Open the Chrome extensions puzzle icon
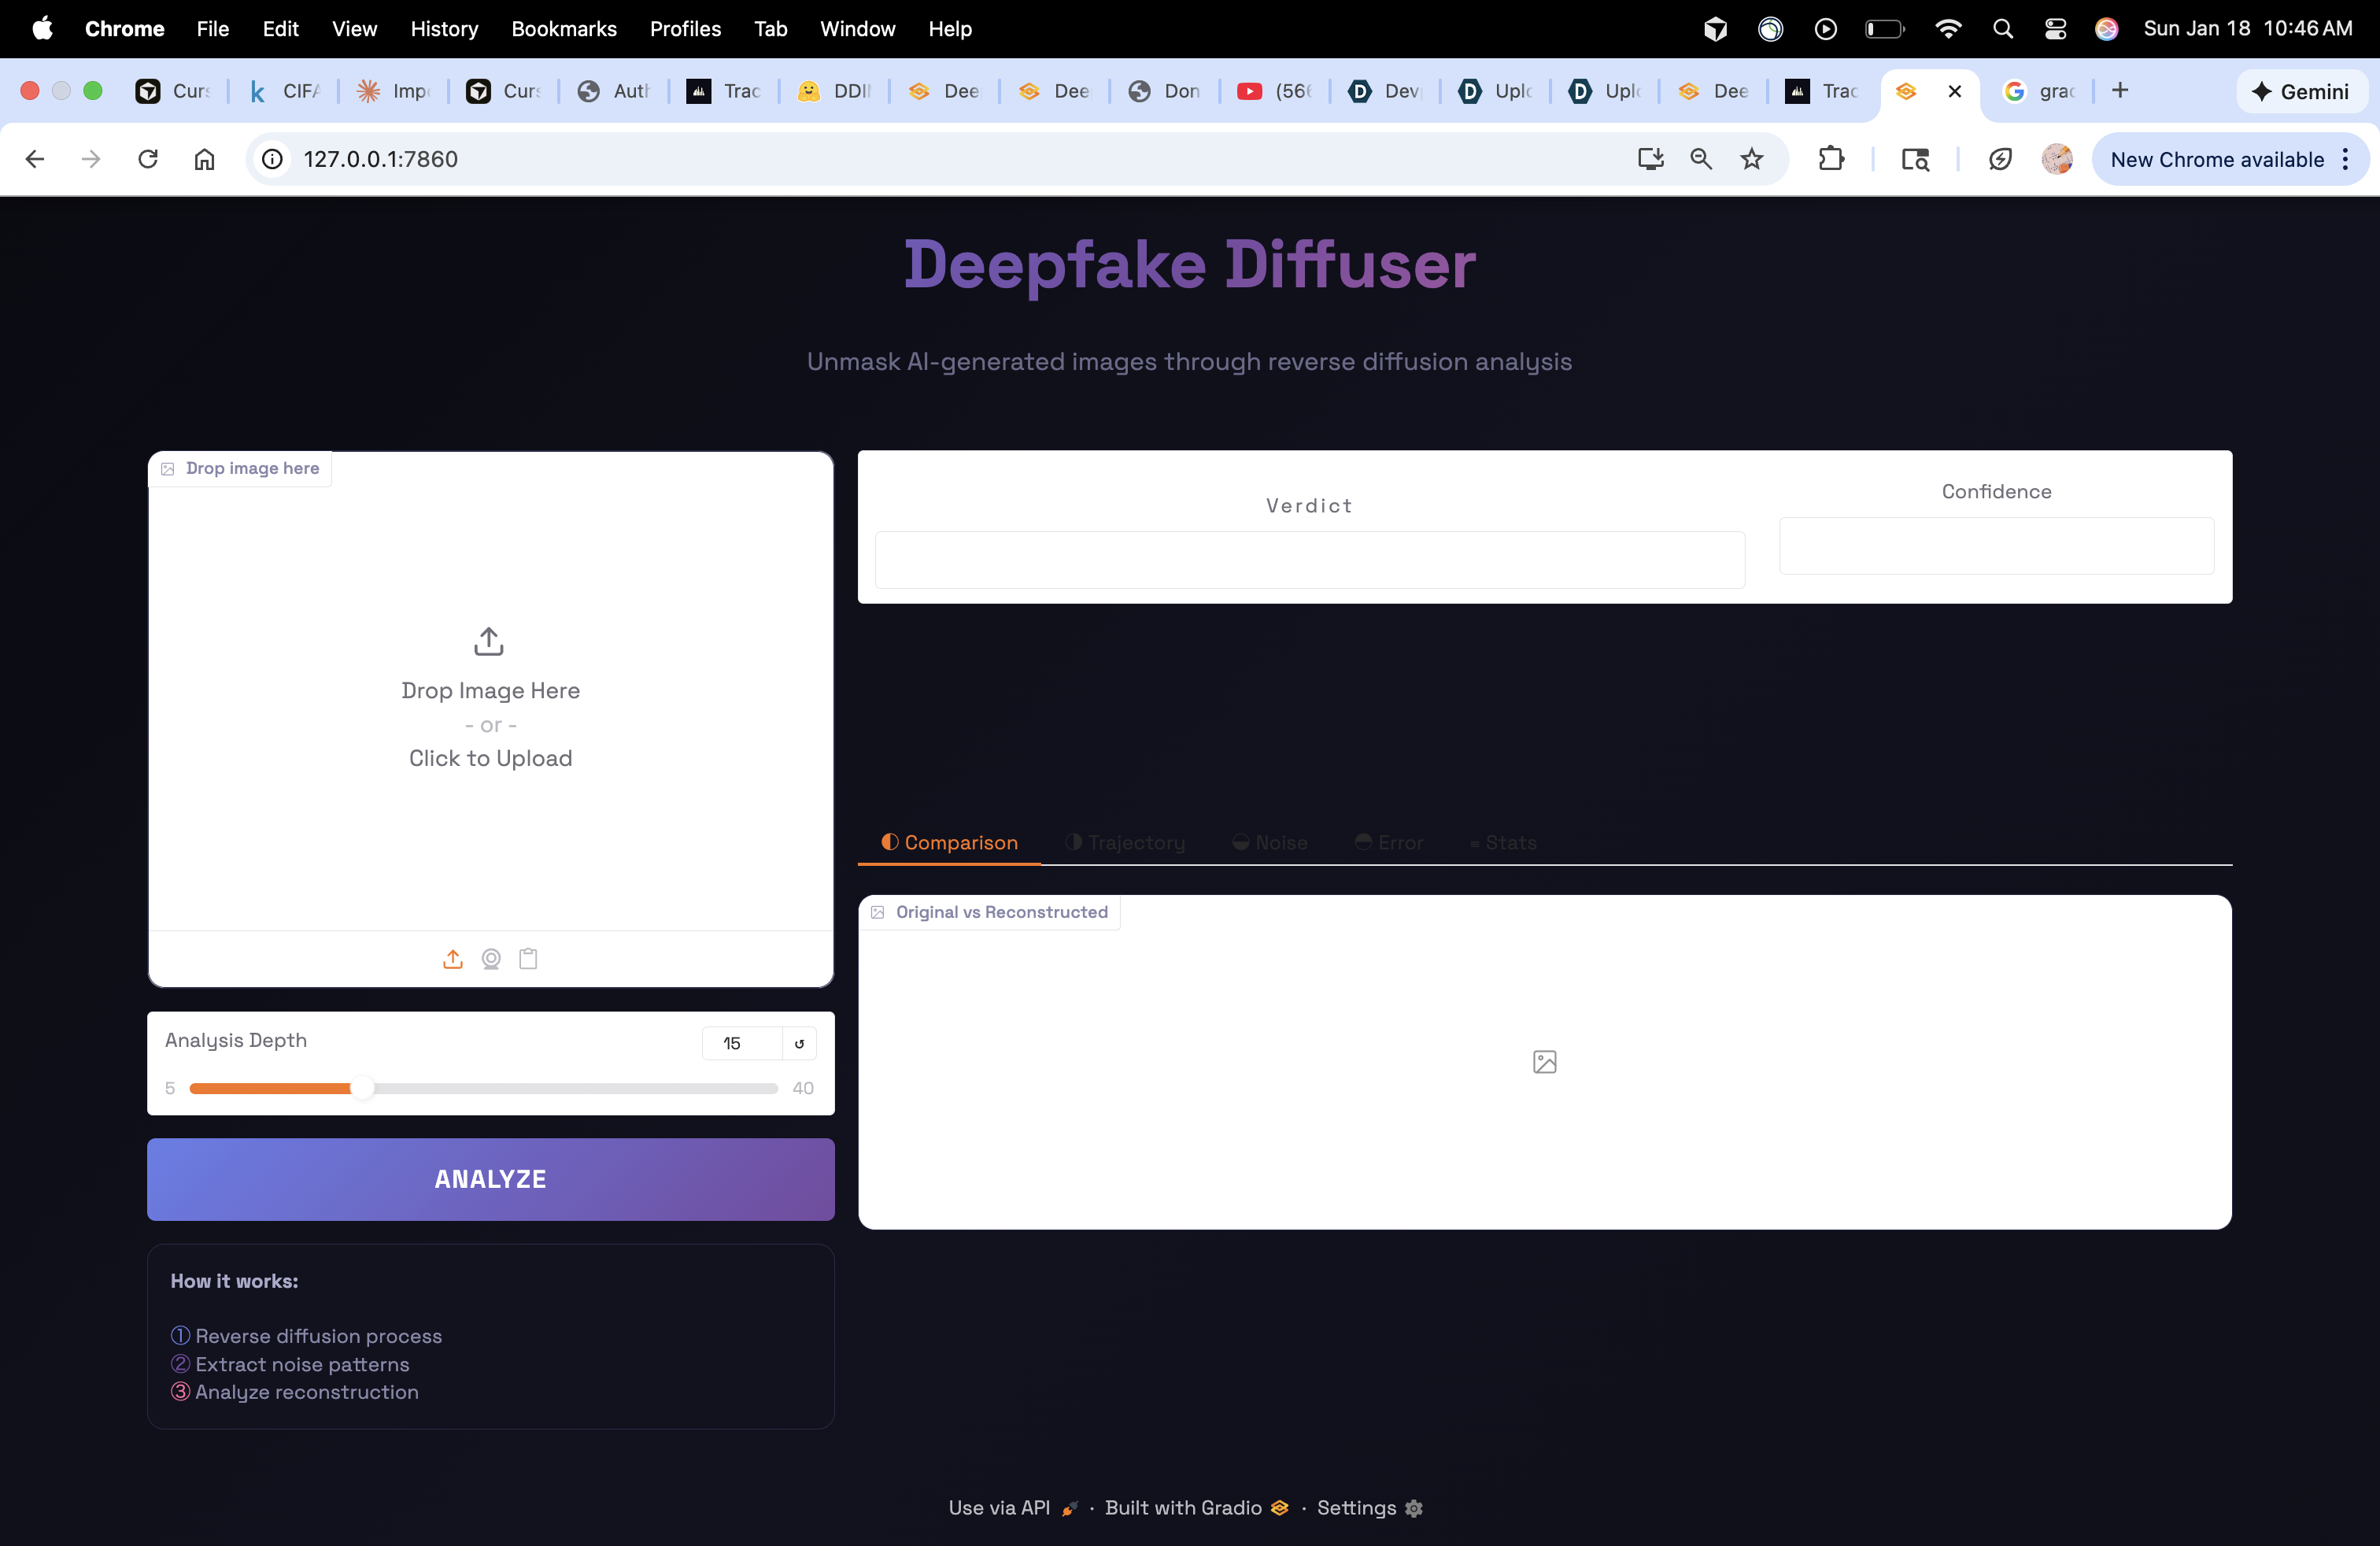Screen dimensions: 2380x1546 pyautogui.click(x=1831, y=159)
